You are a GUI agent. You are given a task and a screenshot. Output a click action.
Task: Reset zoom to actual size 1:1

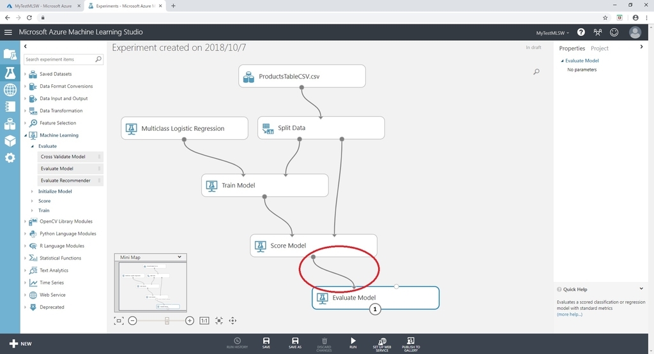204,321
